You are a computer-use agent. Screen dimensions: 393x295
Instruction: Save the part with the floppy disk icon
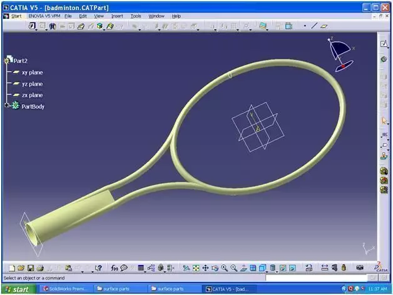[x=31, y=268]
